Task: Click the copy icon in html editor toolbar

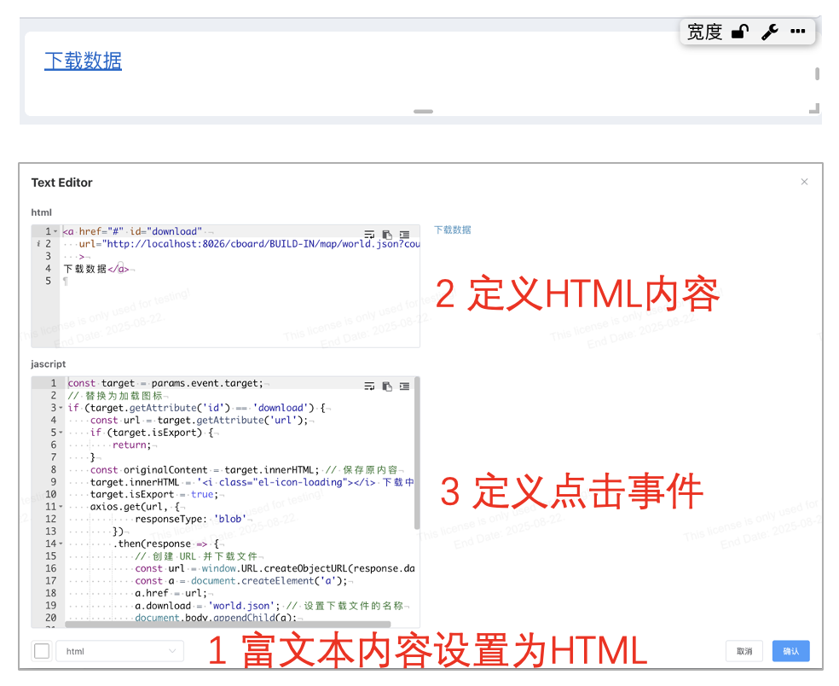Action: (x=387, y=235)
